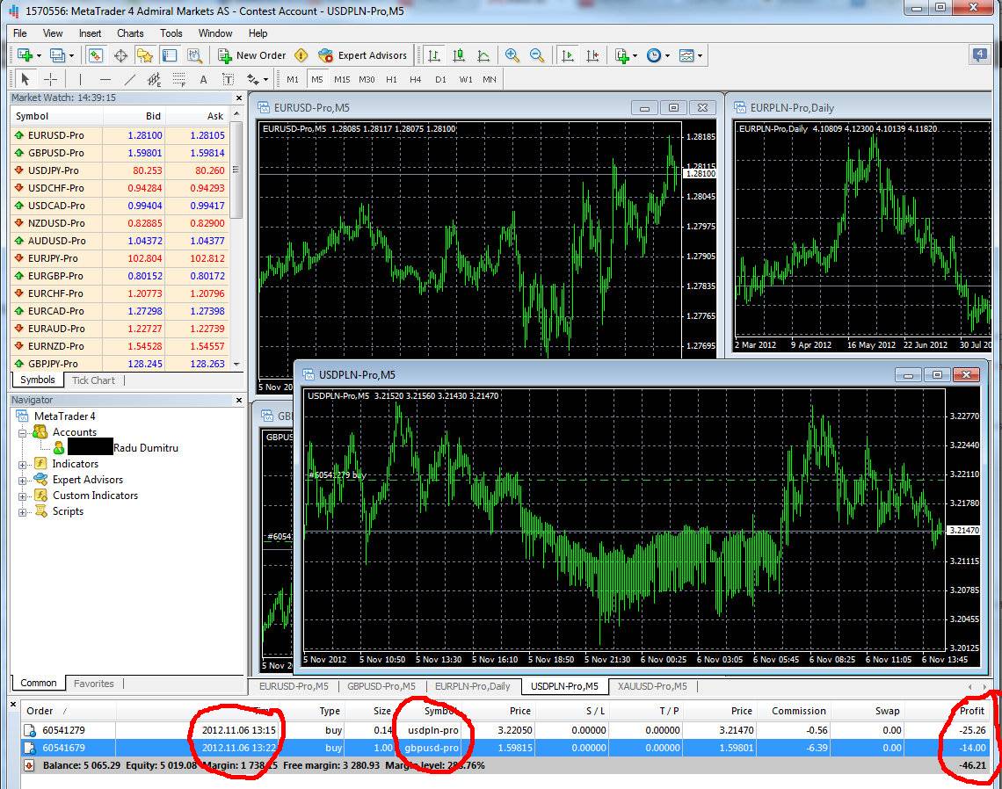
Task: Open the File menu
Action: (20, 33)
